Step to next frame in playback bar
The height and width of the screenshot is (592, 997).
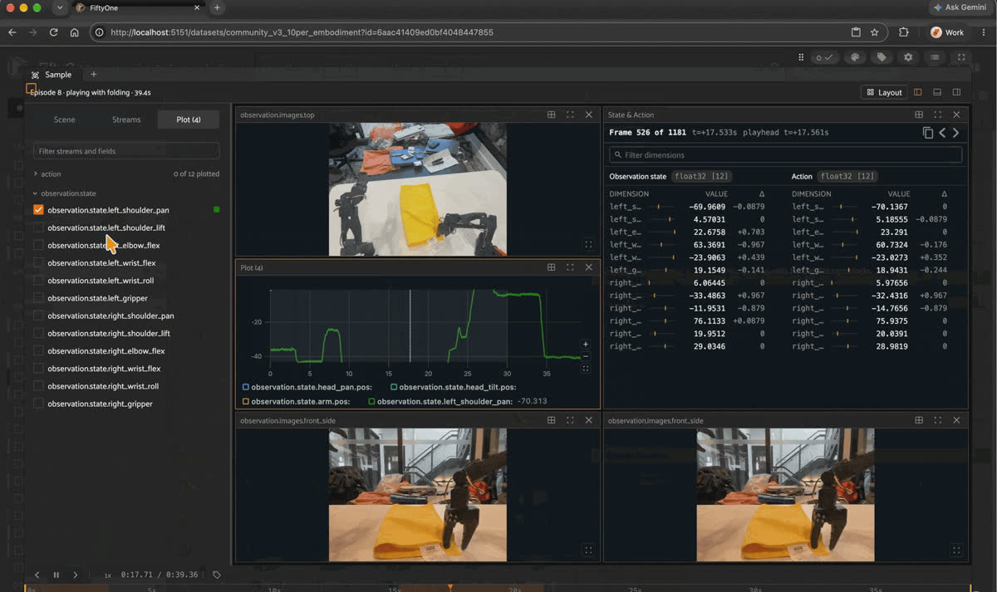76,575
